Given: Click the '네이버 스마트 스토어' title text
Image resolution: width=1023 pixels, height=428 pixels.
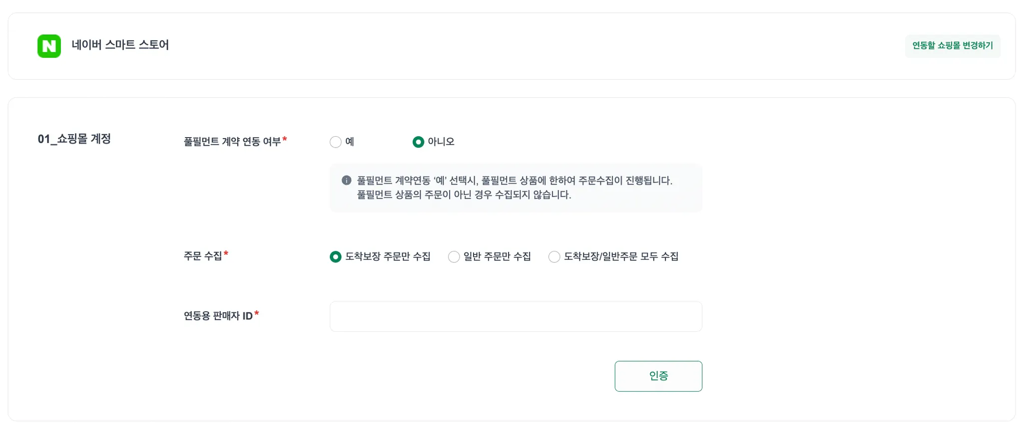Looking at the screenshot, I should click(120, 45).
